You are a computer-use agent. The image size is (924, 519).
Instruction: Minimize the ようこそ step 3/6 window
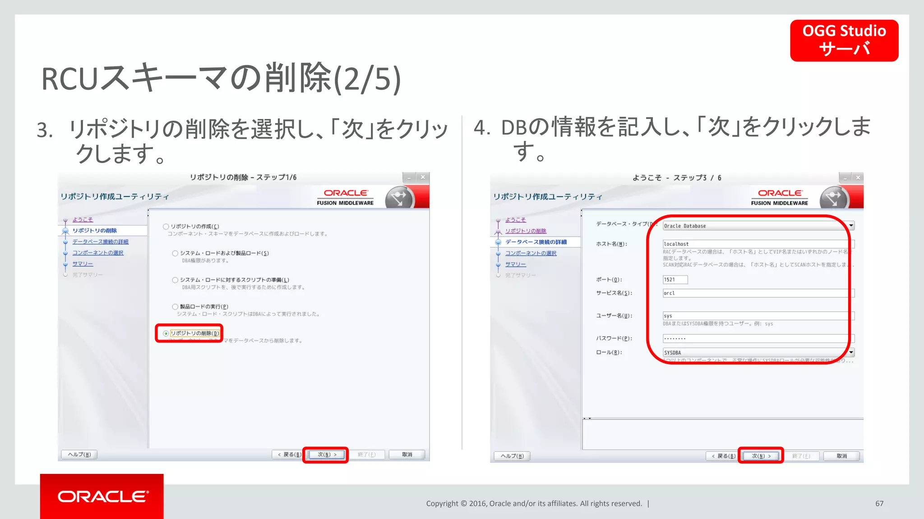click(x=845, y=178)
